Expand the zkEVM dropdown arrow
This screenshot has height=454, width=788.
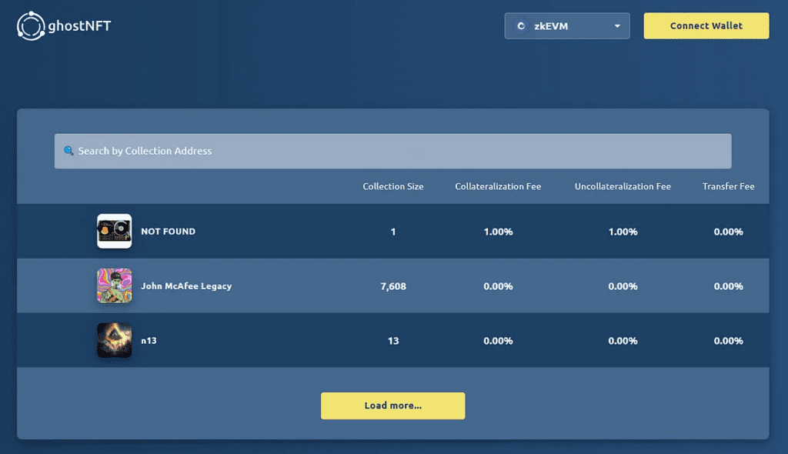pyautogui.click(x=617, y=26)
